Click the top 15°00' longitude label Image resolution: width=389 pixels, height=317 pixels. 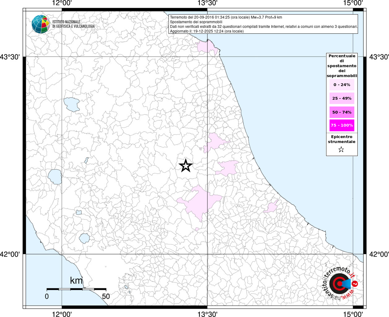tap(353, 3)
